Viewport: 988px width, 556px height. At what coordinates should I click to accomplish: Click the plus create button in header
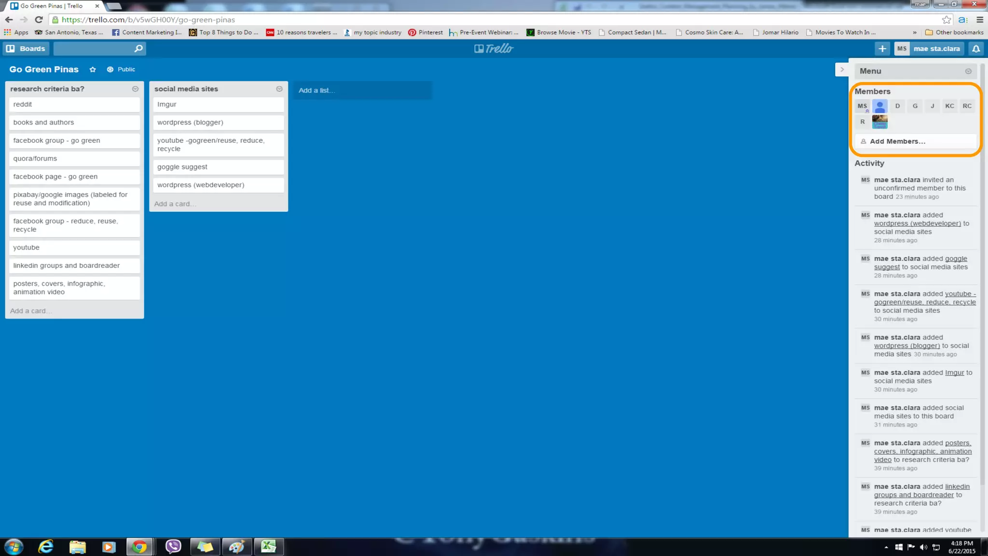pyautogui.click(x=882, y=49)
